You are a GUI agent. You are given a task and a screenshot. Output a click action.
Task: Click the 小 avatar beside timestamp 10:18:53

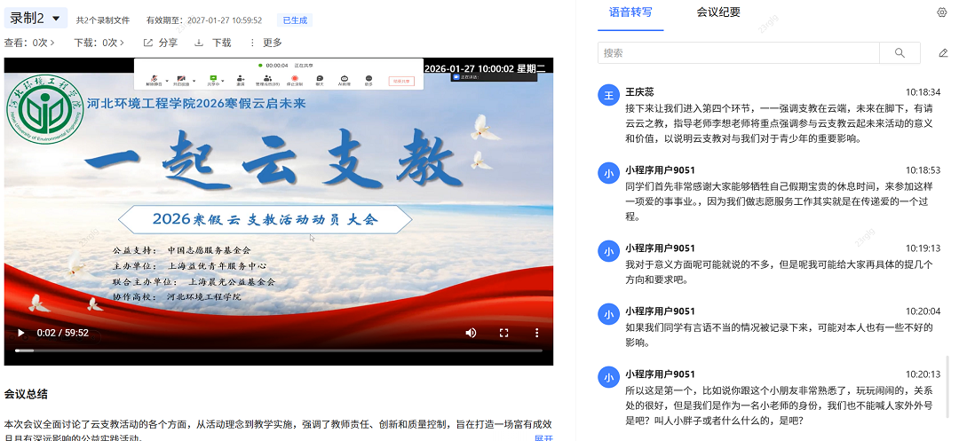tap(608, 173)
